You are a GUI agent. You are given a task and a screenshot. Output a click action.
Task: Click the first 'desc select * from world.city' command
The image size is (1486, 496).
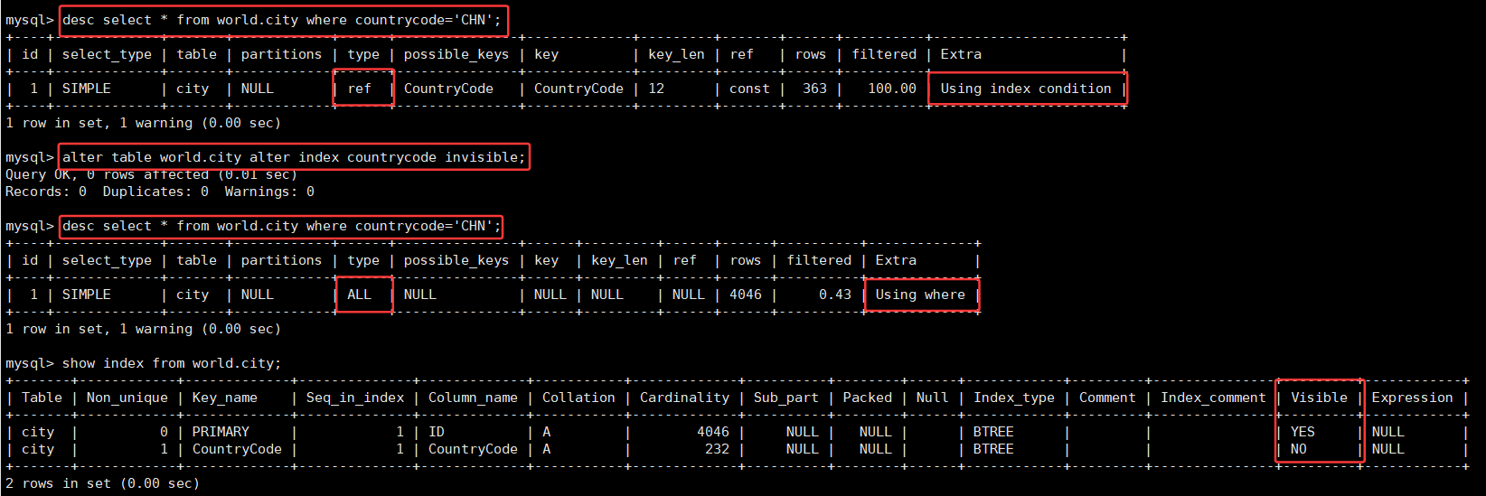(x=281, y=20)
